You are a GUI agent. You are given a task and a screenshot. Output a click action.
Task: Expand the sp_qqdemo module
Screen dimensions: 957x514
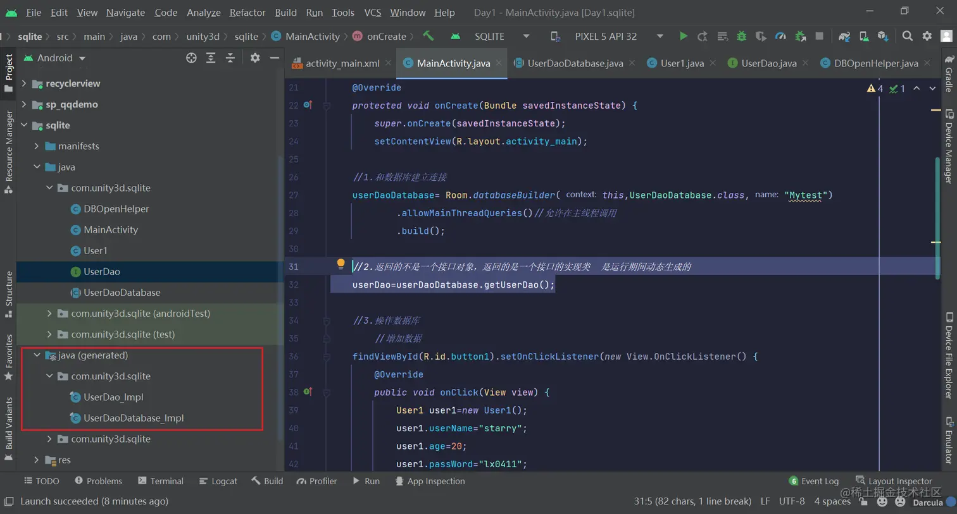(x=24, y=104)
